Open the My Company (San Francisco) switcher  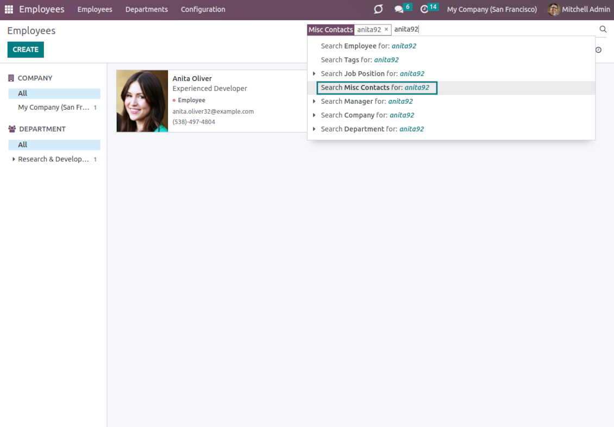click(491, 9)
